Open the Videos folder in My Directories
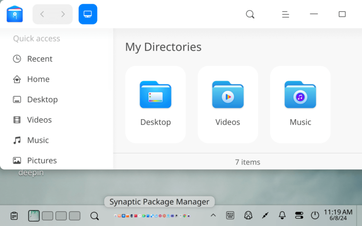Image resolution: width=362 pixels, height=226 pixels. pyautogui.click(x=228, y=104)
